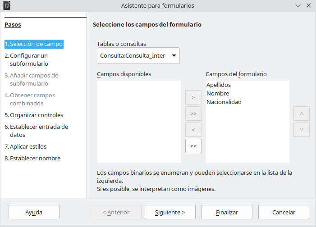Click the add single field > button
Viewport: 316px width, 227px height.
[193, 97]
